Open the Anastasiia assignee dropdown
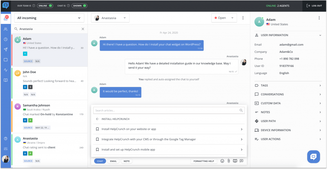Image resolution: width=327 pixels, height=169 pixels. 110,18
